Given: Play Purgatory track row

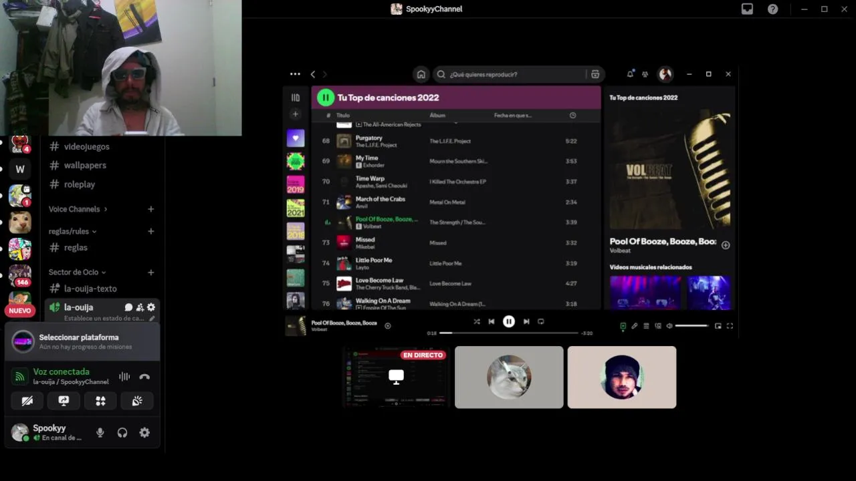Looking at the screenshot, I should pos(455,141).
